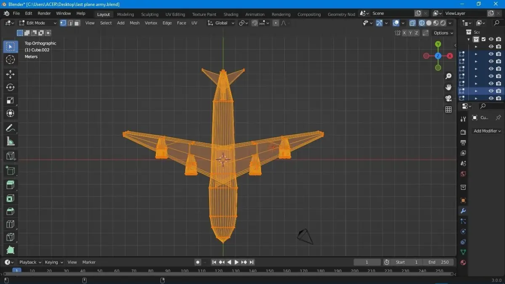Click the End frame field showing 250
Image resolution: width=505 pixels, height=284 pixels.
click(x=439, y=262)
